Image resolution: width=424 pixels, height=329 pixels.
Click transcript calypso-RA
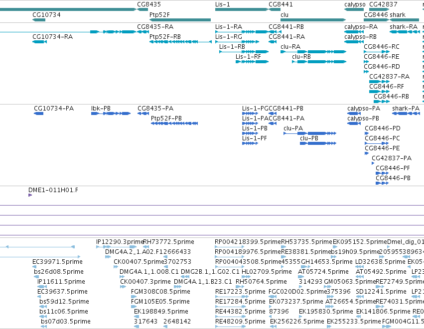tap(361, 27)
